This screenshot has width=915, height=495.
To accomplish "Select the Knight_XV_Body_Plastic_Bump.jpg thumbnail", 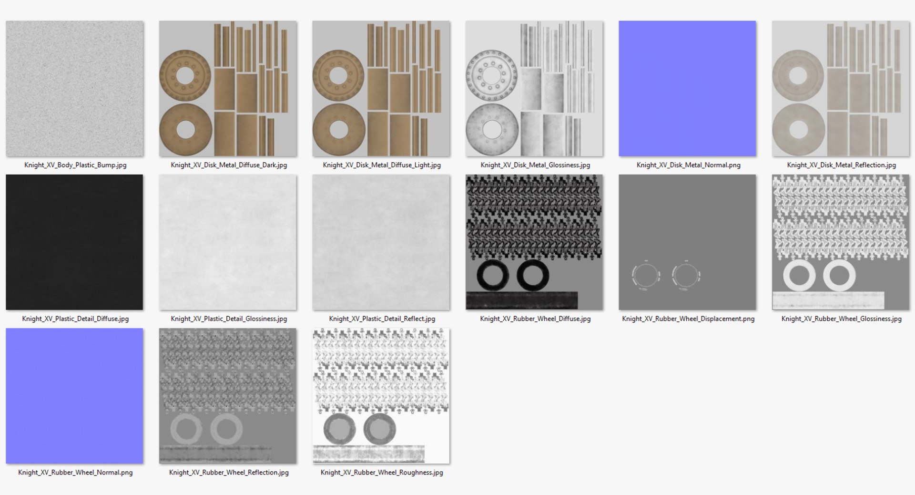I will 74,88.
